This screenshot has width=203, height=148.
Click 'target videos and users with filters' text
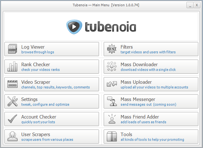pyautogui.click(x=148, y=52)
